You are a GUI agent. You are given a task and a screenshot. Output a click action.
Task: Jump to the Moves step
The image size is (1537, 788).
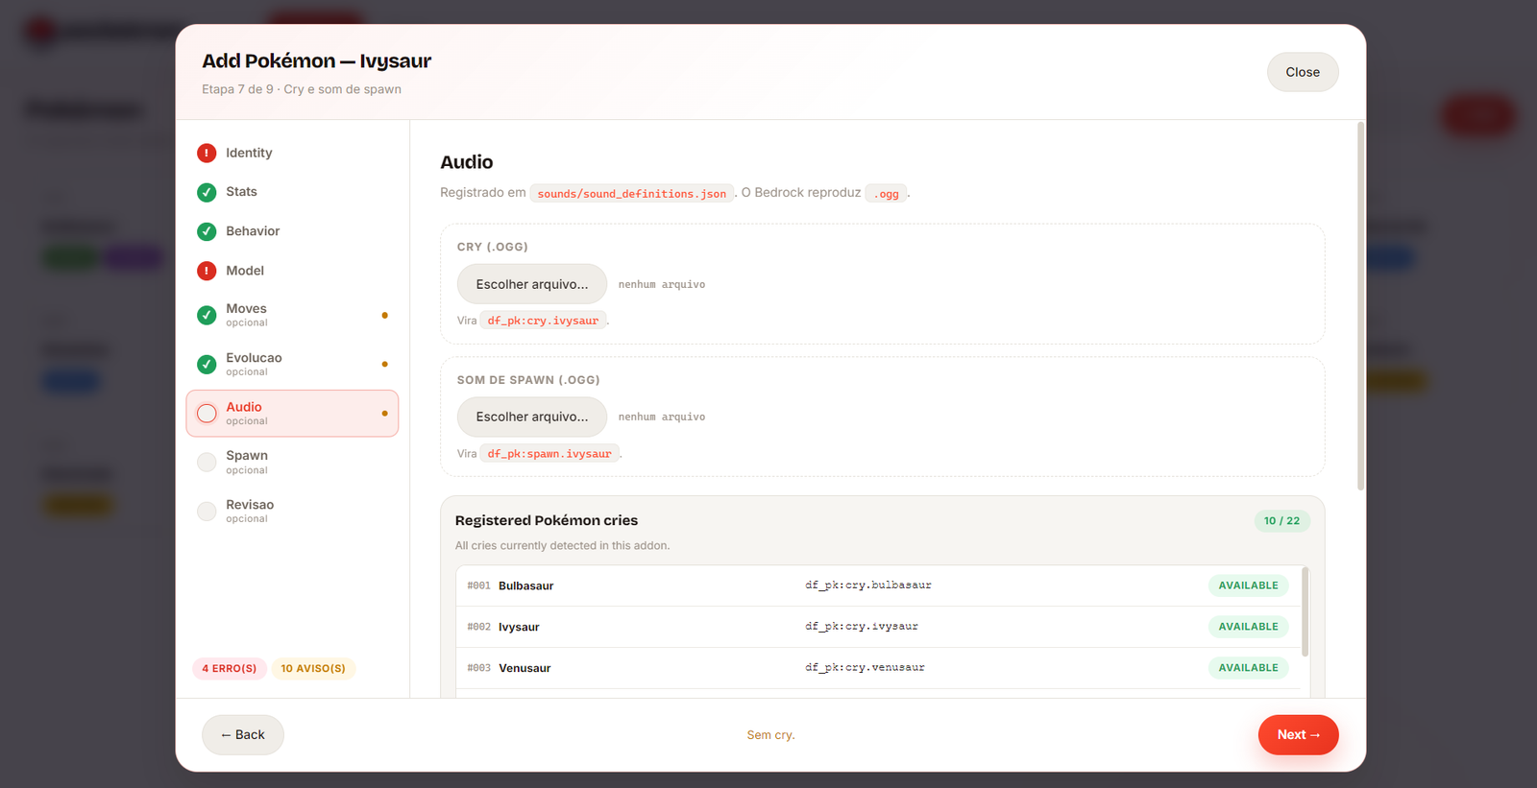pyautogui.click(x=292, y=315)
